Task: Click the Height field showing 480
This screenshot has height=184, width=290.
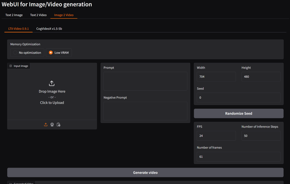Action: 261,77
